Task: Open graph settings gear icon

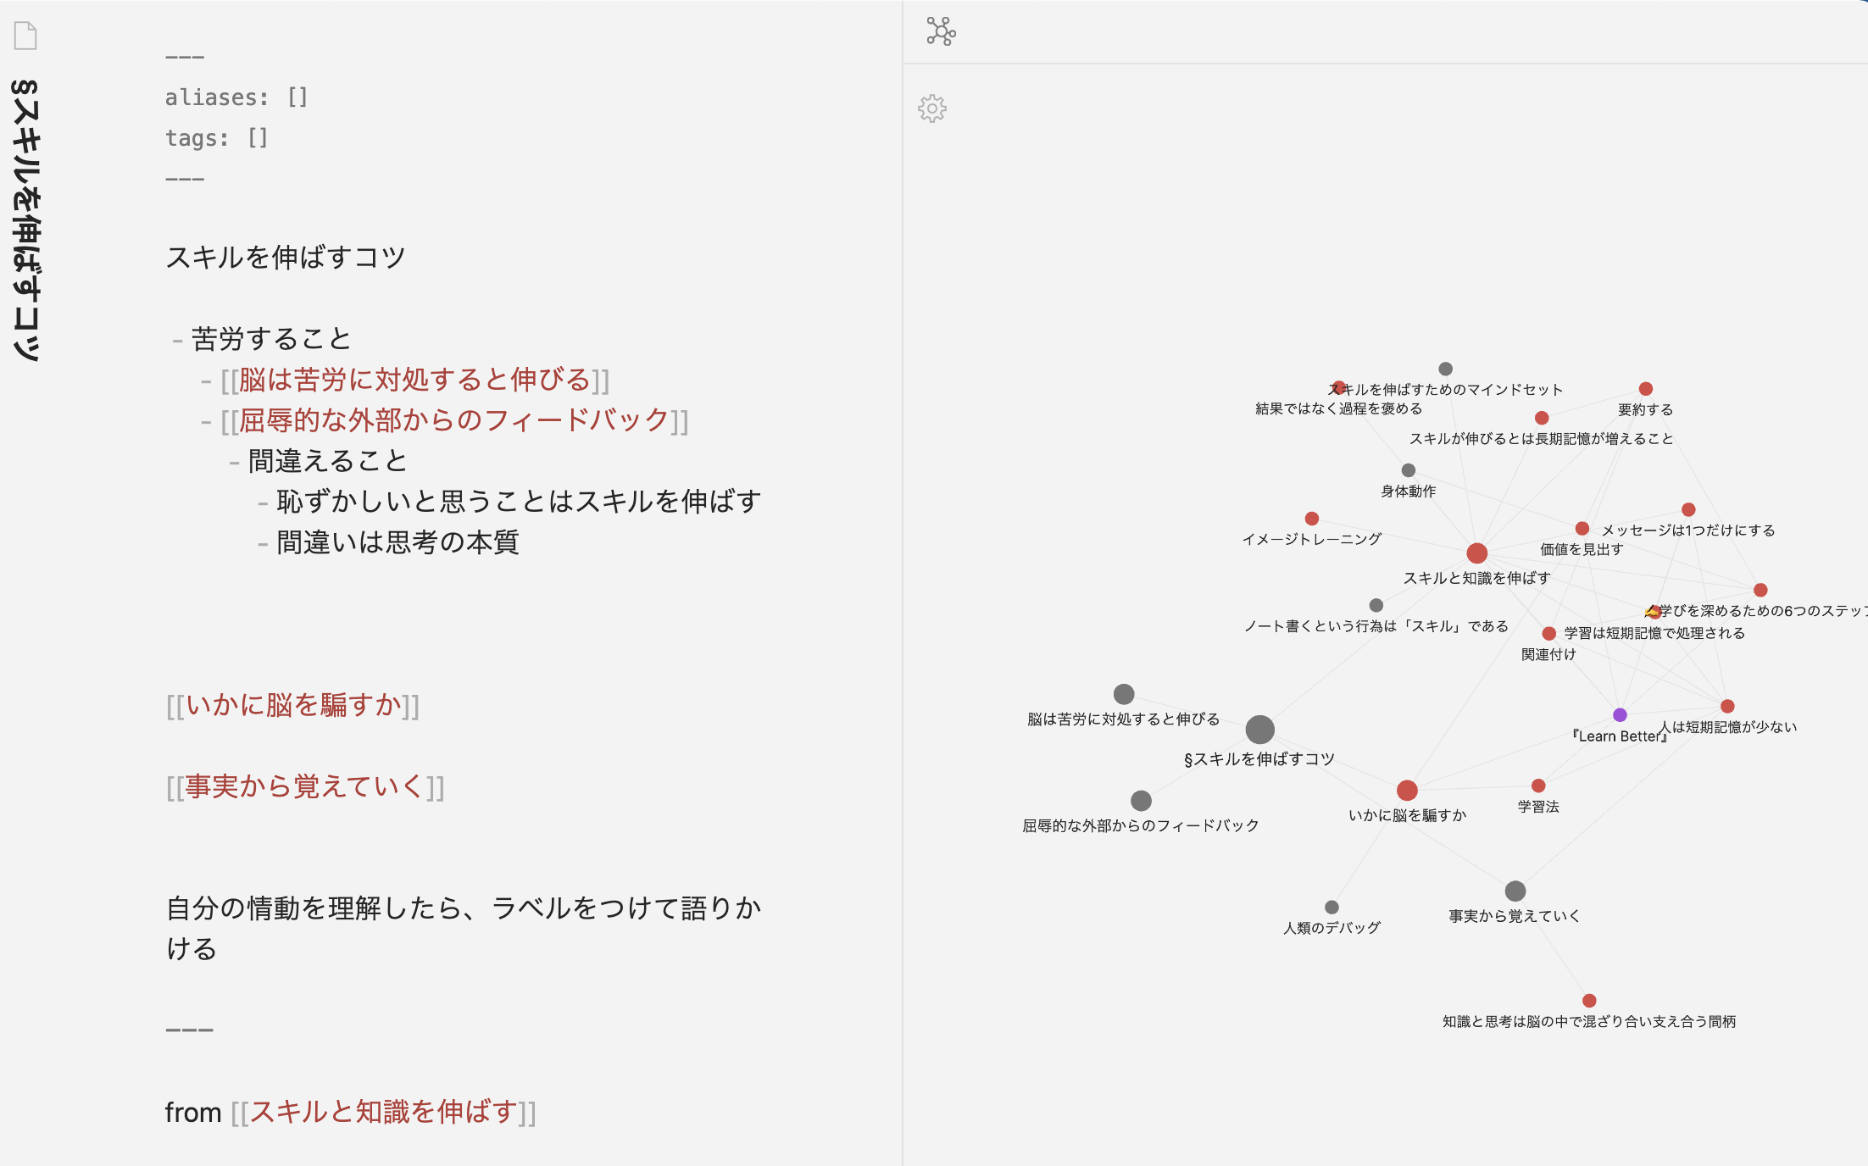Action: pyautogui.click(x=932, y=108)
